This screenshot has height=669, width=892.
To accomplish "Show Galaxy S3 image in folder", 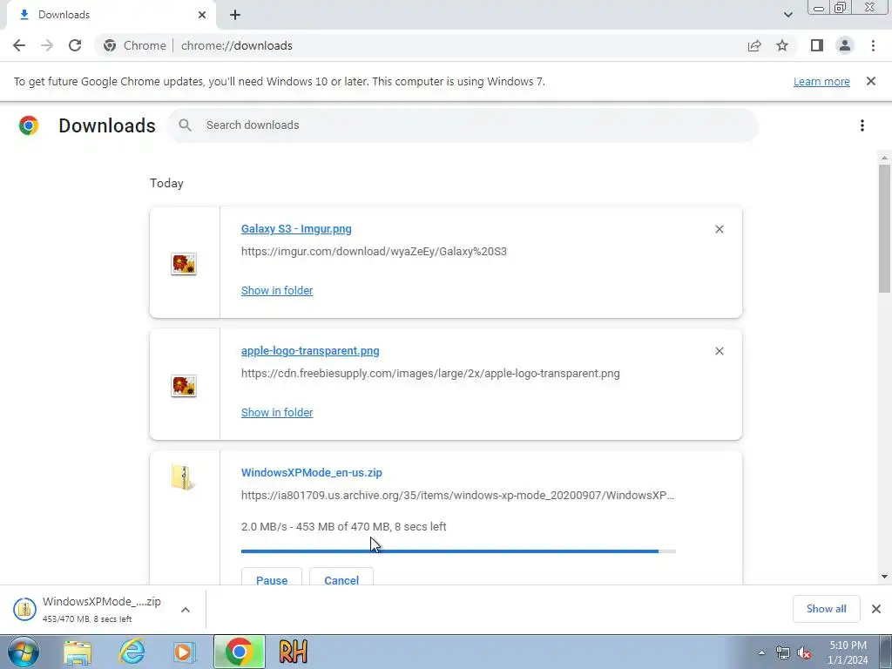I will pyautogui.click(x=277, y=291).
